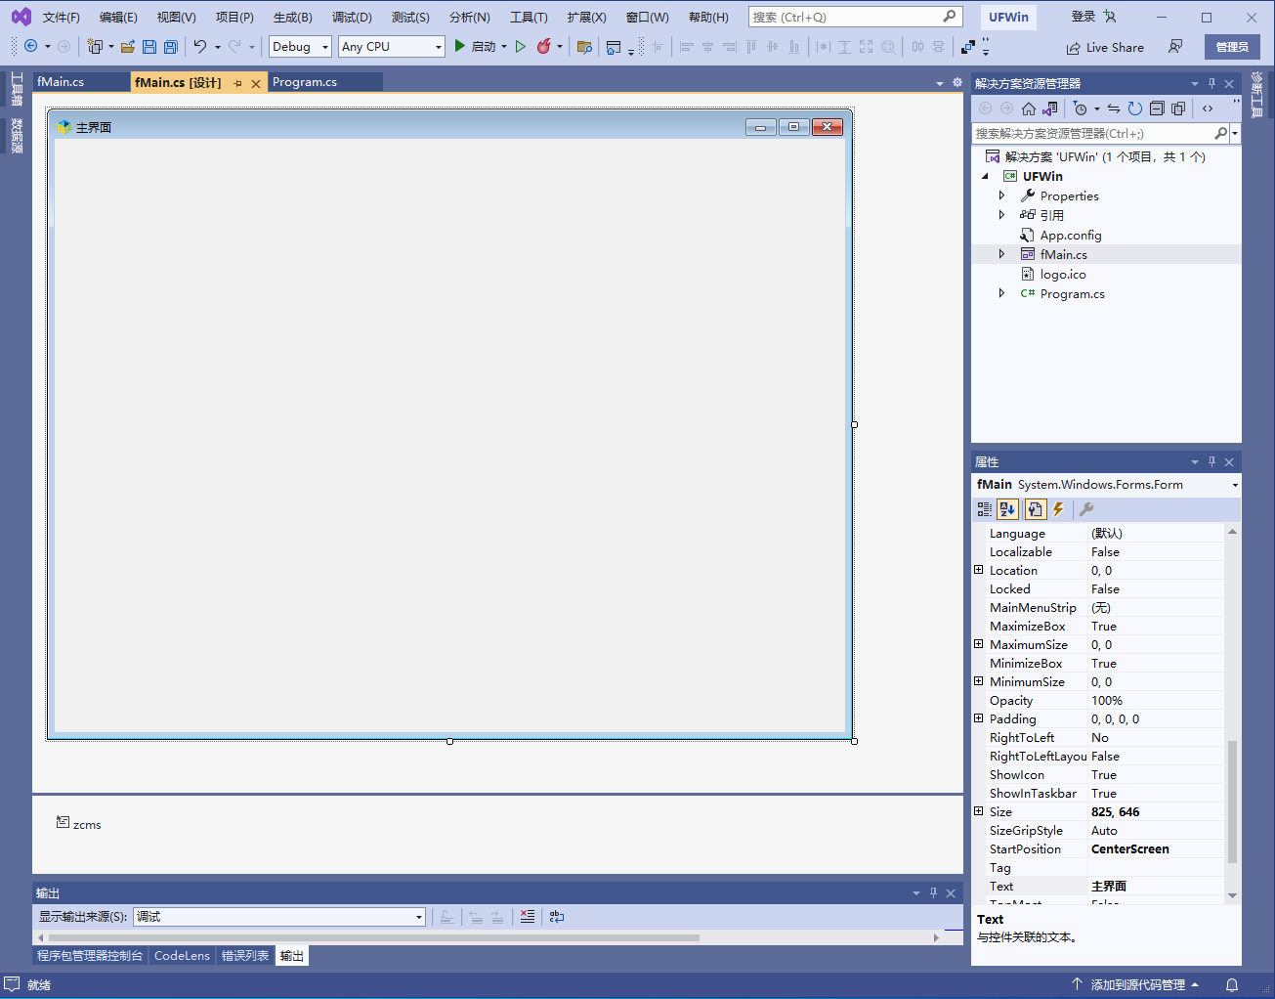
Task: Click 添加到源代码管理 in status bar
Action: click(x=1135, y=985)
